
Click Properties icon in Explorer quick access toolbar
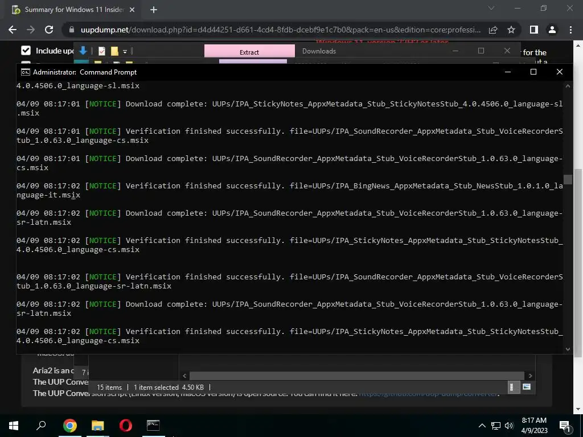point(102,51)
